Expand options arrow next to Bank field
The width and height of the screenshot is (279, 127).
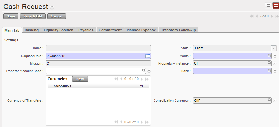(275, 71)
